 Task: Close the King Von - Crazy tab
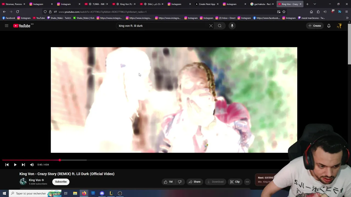coord(300,4)
